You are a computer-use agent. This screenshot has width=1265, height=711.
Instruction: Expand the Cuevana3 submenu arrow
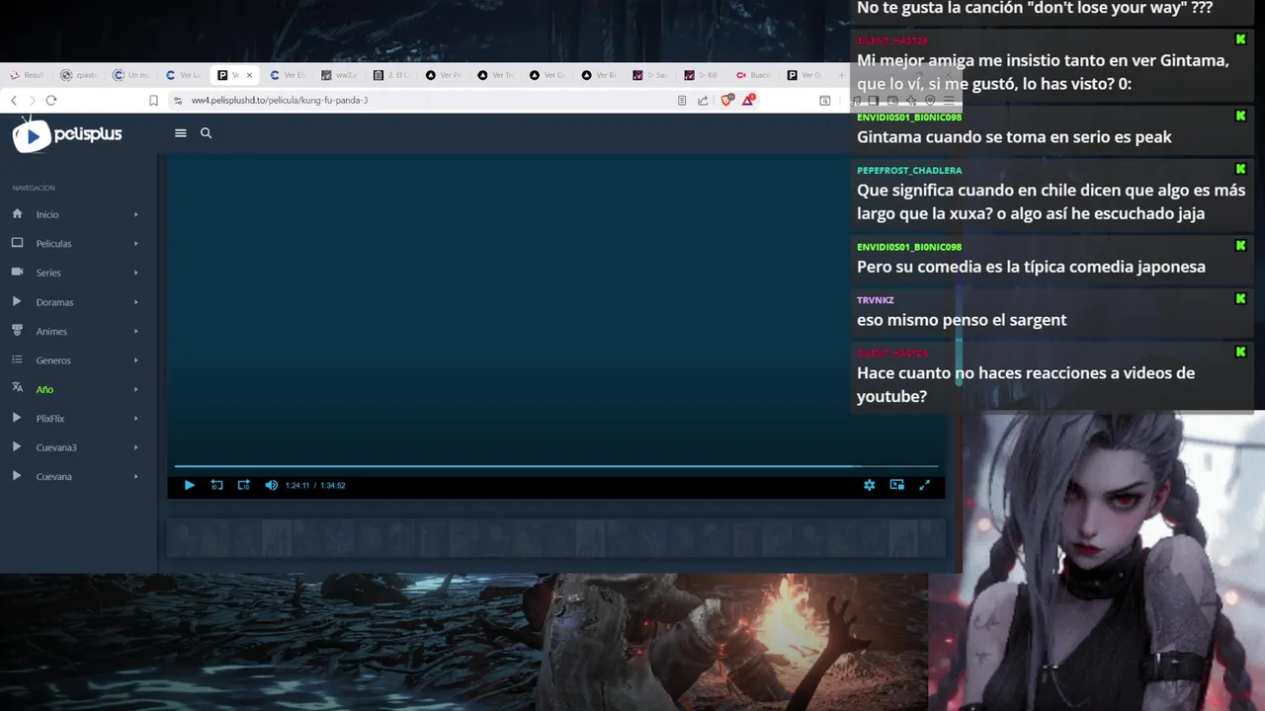pyautogui.click(x=135, y=447)
